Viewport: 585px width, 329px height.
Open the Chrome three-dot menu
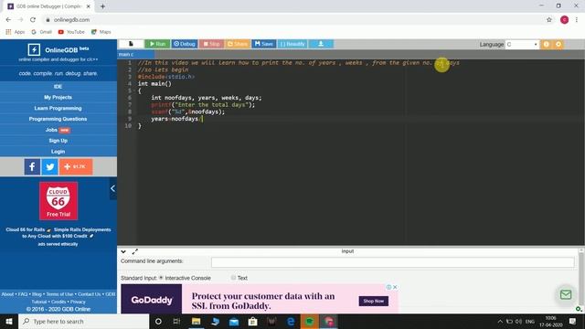(577, 20)
